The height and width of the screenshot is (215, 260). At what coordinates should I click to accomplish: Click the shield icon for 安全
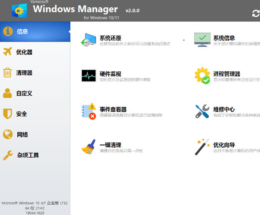(7, 114)
